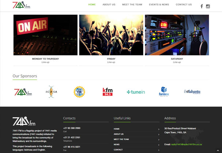Click the Isolabantu sponsor logo

(x=192, y=92)
